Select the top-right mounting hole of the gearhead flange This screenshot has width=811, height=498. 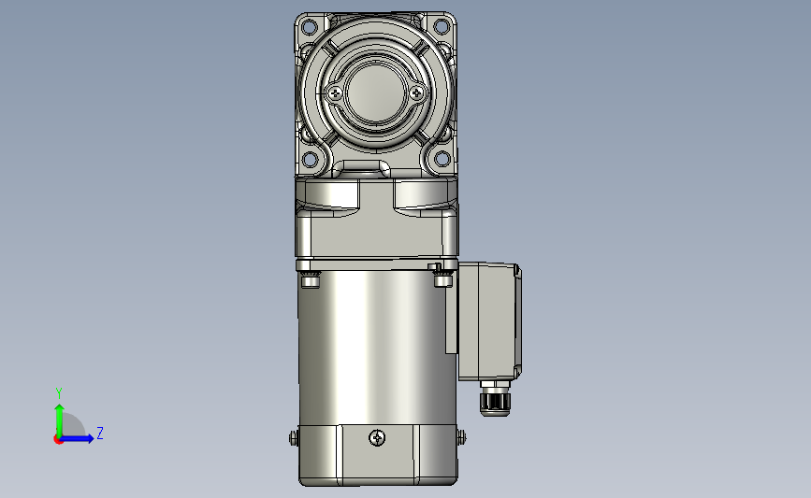click(x=442, y=26)
